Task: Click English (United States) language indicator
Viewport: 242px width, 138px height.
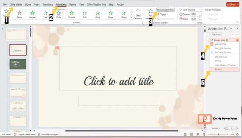Action: 27,134
